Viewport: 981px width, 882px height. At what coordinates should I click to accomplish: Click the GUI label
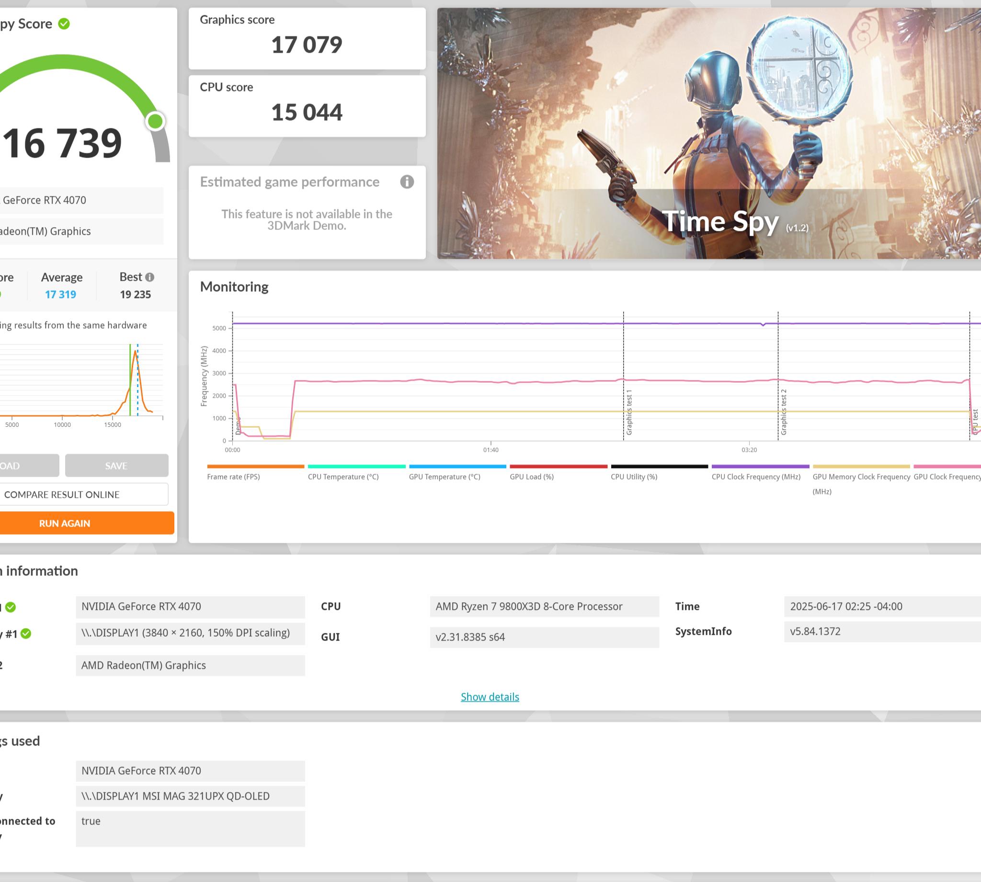331,637
